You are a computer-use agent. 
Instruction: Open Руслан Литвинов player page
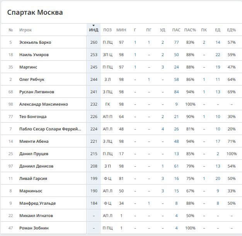(37, 92)
